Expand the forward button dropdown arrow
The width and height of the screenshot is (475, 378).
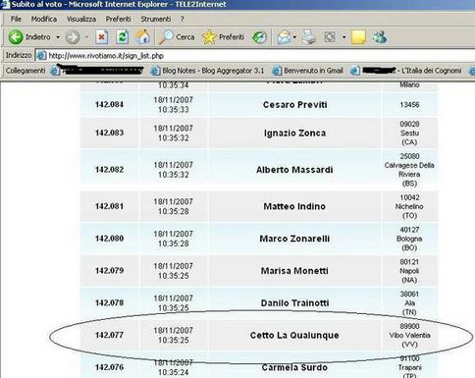(x=86, y=37)
